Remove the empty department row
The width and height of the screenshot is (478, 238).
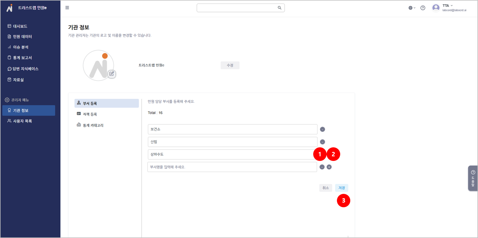tap(322, 167)
